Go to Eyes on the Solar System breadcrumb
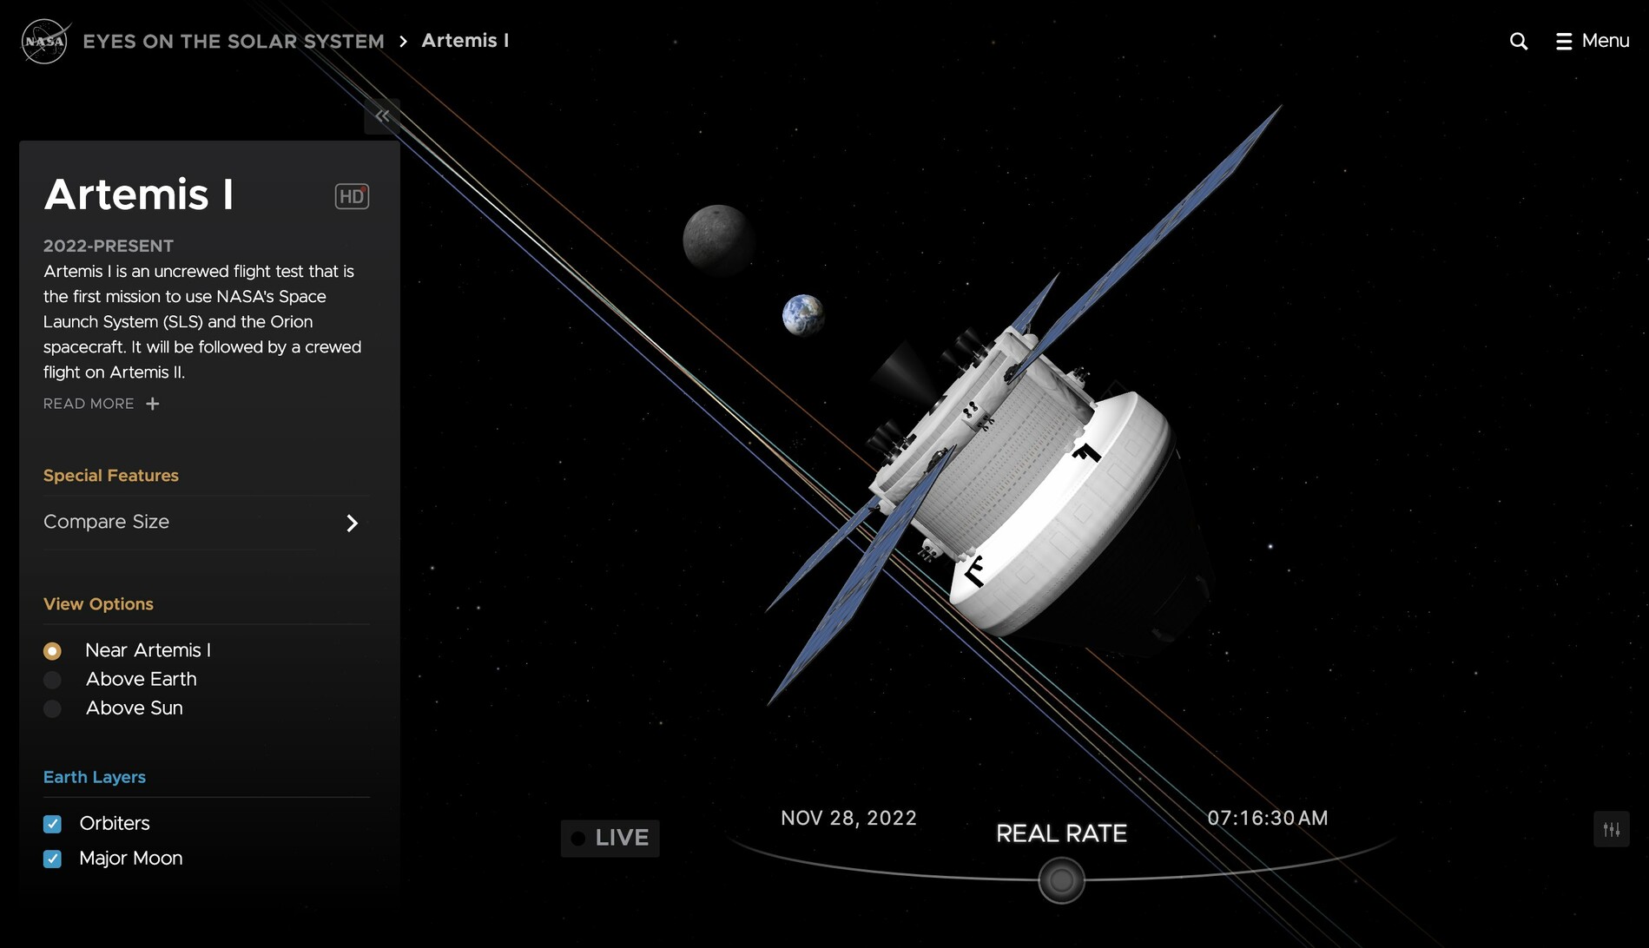The height and width of the screenshot is (948, 1649). click(233, 41)
